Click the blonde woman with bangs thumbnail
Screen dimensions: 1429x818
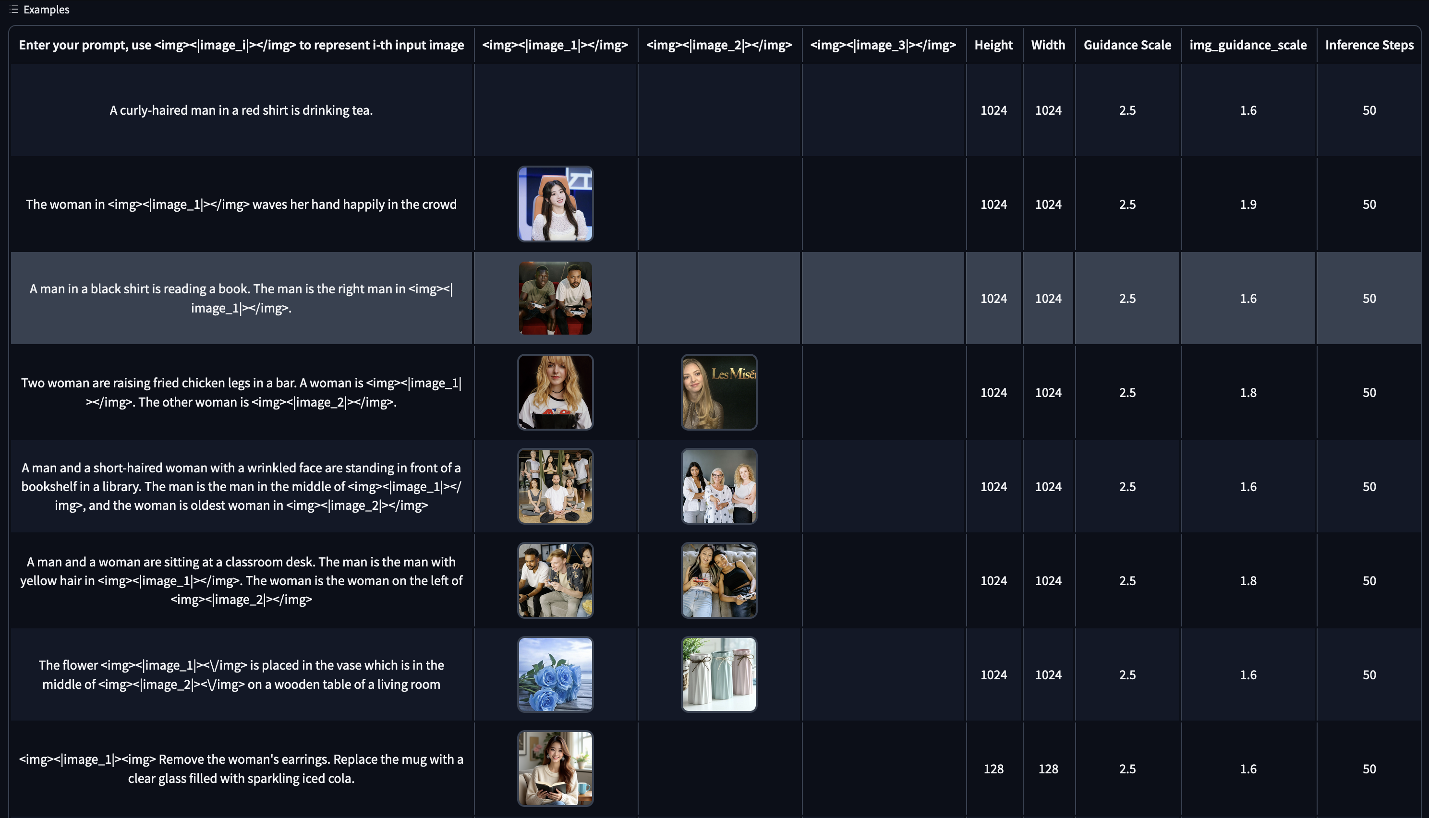pos(555,392)
